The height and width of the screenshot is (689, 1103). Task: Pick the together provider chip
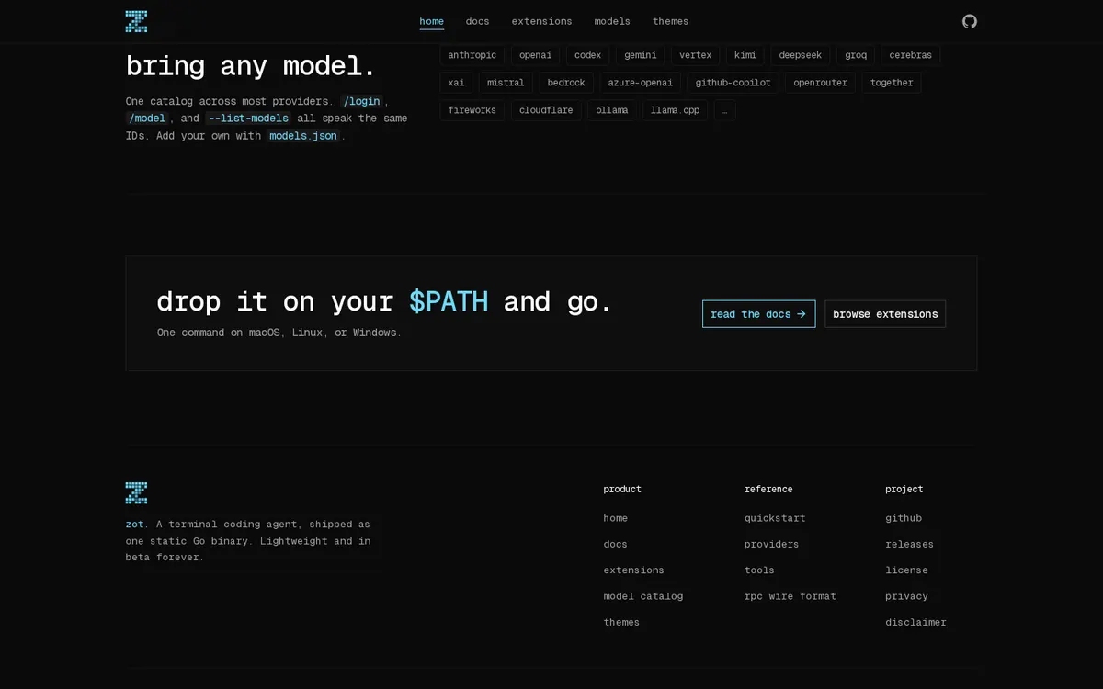click(x=892, y=83)
